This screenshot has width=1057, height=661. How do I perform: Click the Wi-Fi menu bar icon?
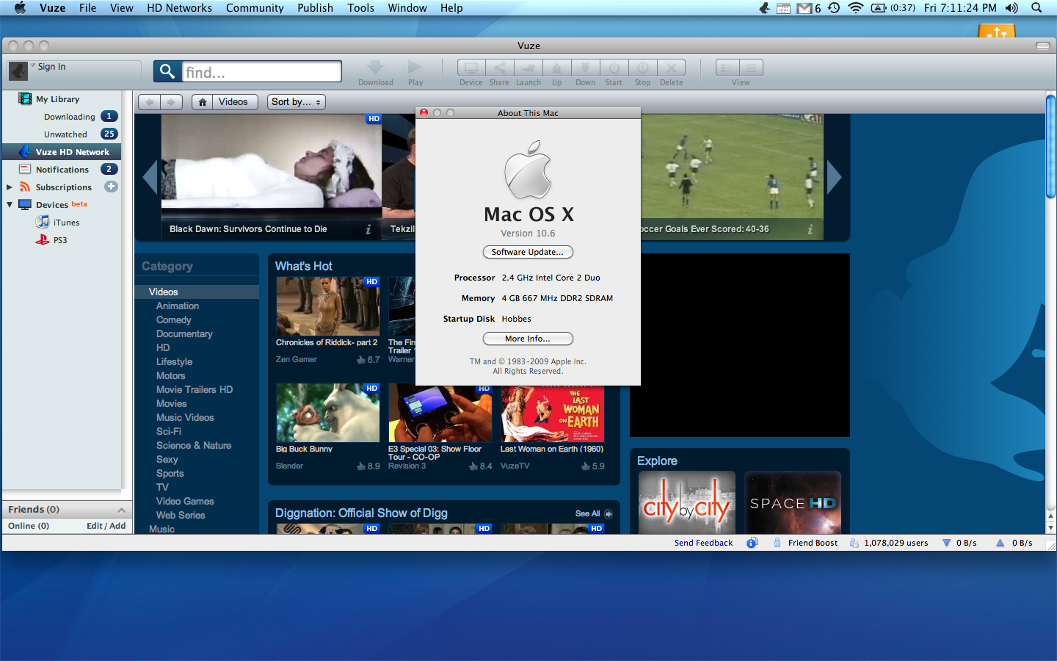pyautogui.click(x=855, y=8)
